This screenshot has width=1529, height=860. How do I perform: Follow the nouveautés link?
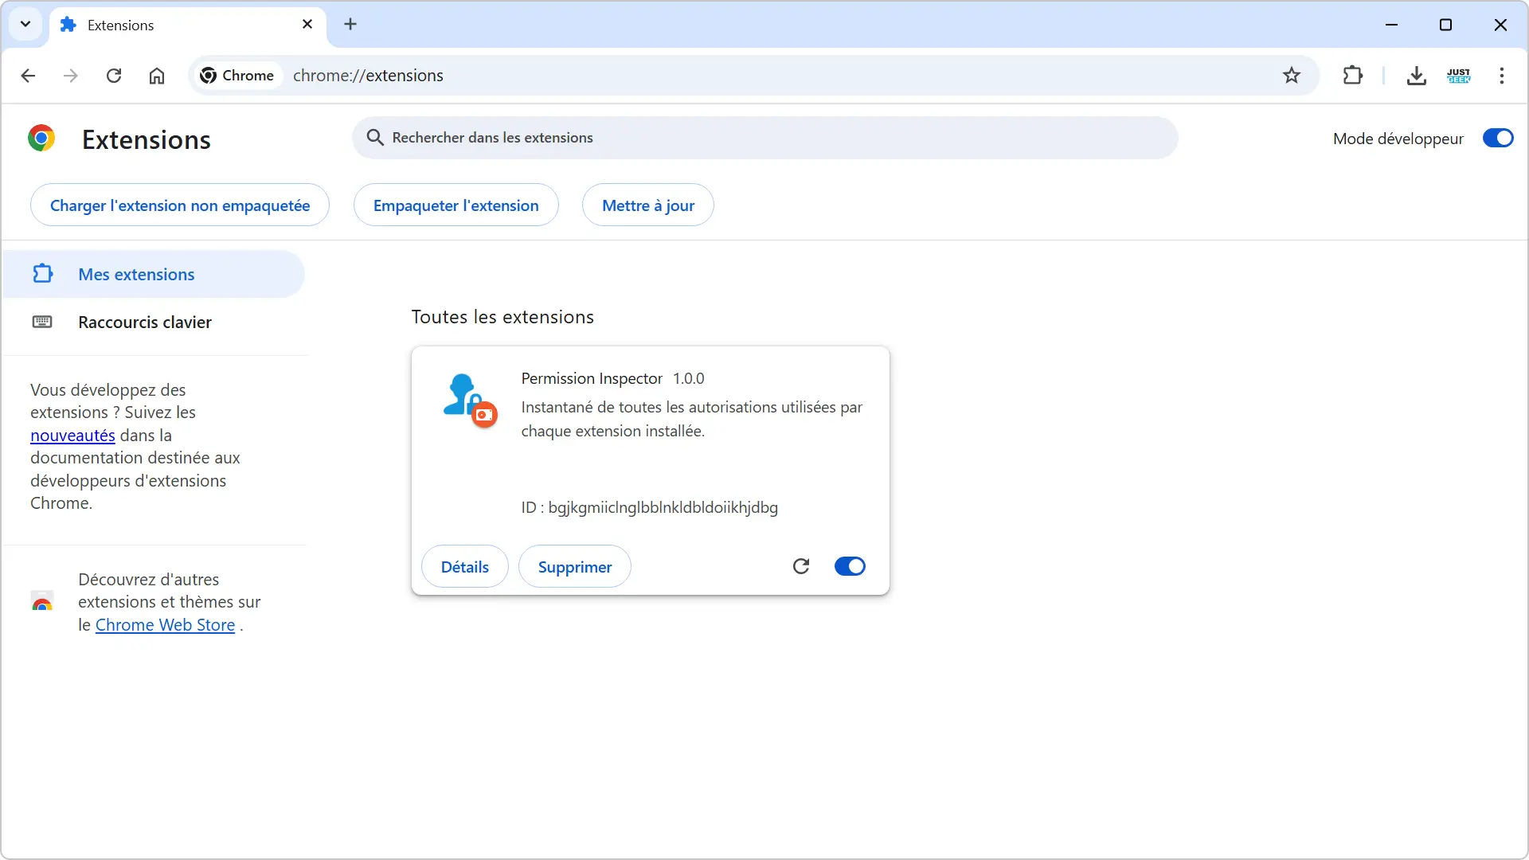click(72, 436)
